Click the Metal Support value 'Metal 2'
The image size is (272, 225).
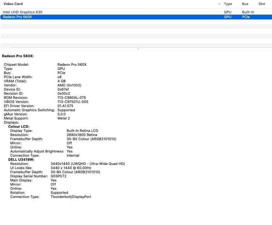[64, 118]
